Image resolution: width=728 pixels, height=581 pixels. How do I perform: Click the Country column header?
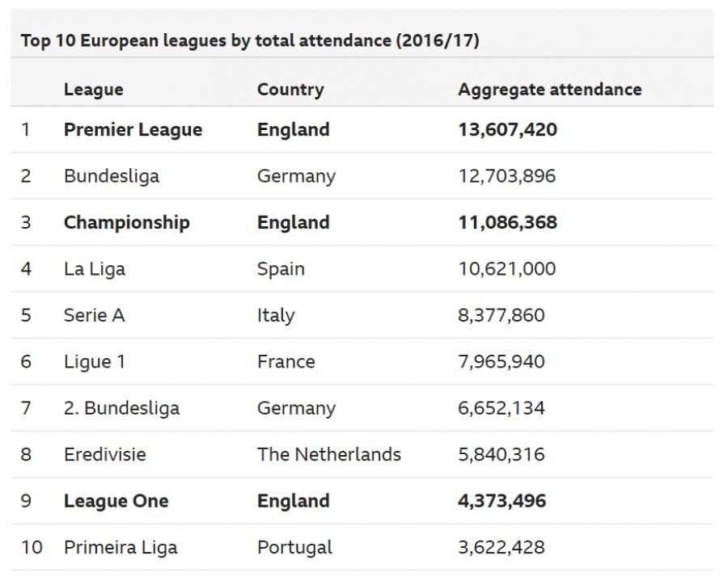pos(290,90)
